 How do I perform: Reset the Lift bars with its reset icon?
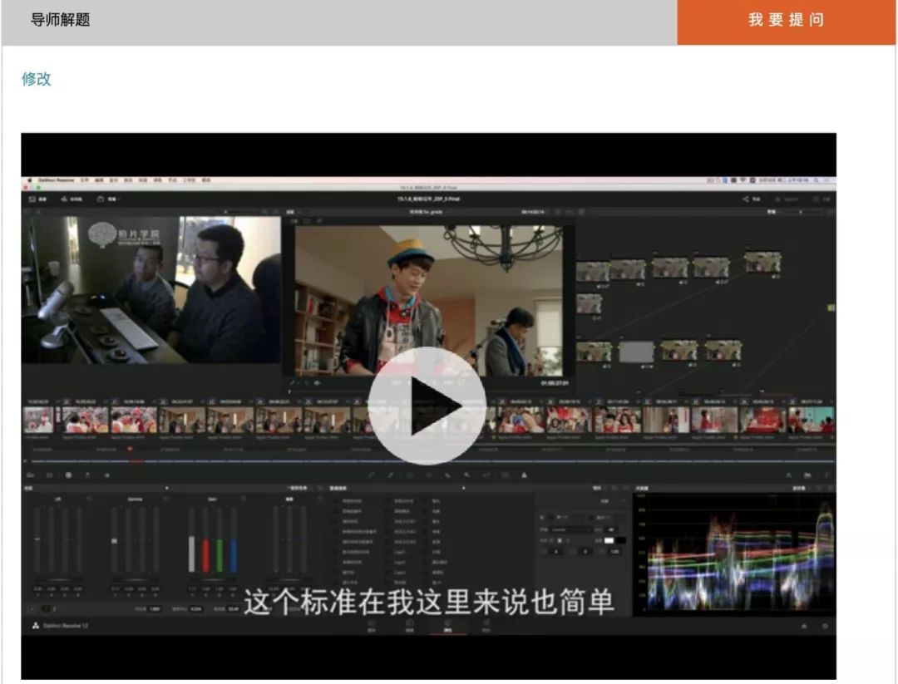pyautogui.click(x=89, y=499)
